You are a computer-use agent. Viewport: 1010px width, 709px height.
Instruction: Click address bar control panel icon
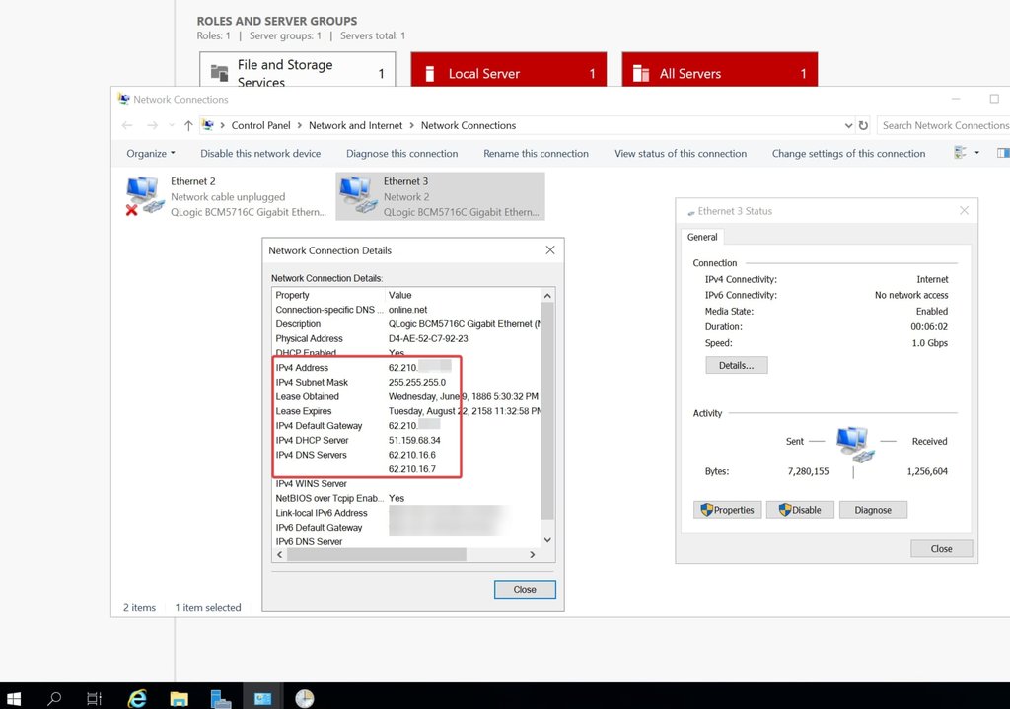[x=207, y=125]
